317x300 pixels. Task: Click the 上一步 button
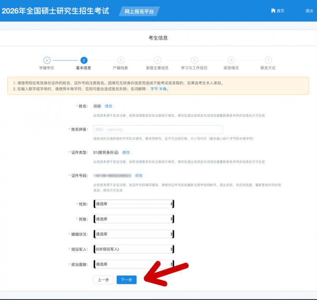pos(104,280)
